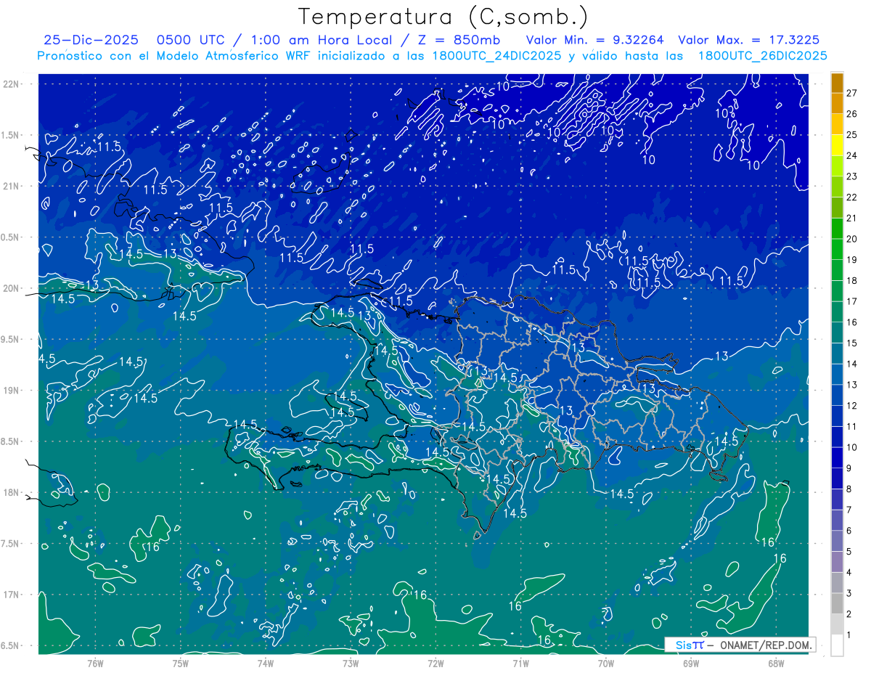Image resolution: width=871 pixels, height=673 pixels.
Task: Click the "18N" latitude axis label
Action: click(12, 492)
